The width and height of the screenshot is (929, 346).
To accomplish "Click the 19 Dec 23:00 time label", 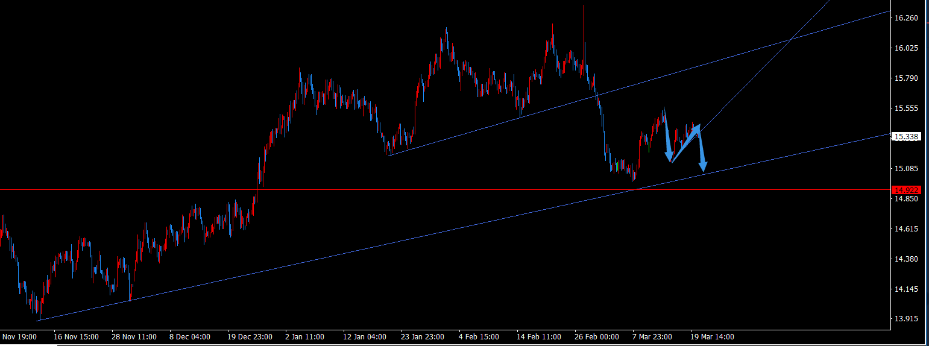I will coord(250,337).
